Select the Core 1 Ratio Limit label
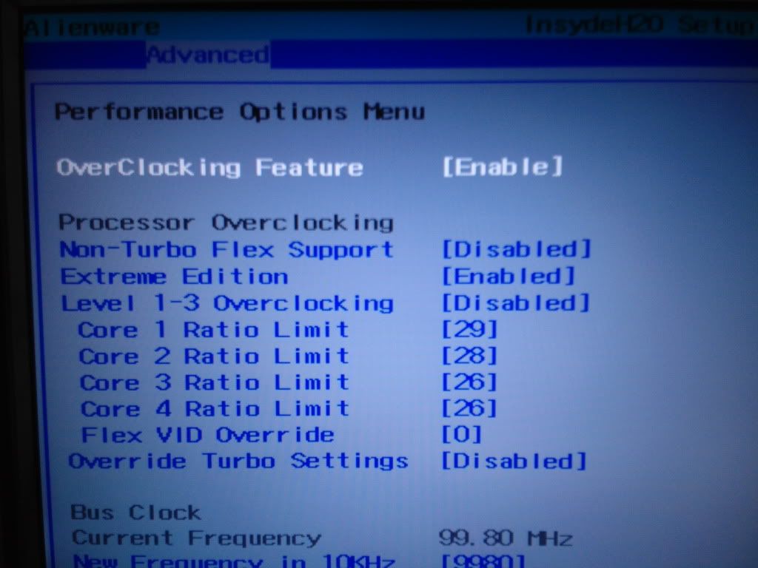 pos(213,330)
